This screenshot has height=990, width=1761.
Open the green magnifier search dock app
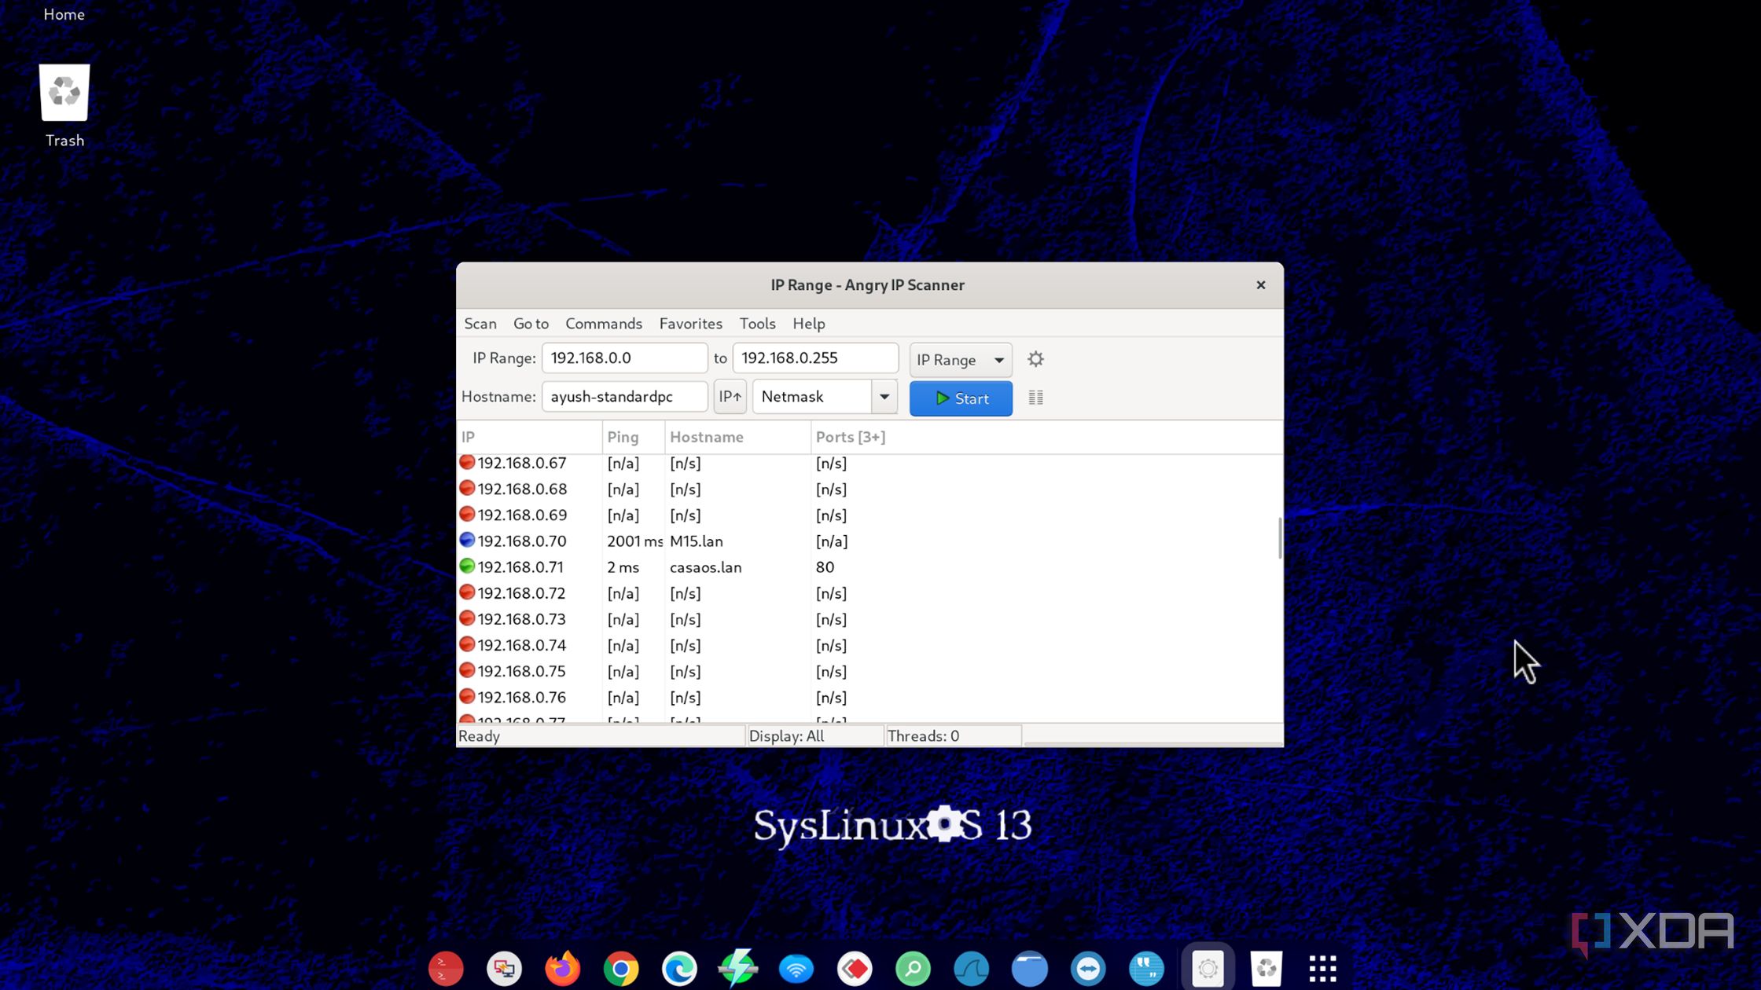(x=913, y=969)
